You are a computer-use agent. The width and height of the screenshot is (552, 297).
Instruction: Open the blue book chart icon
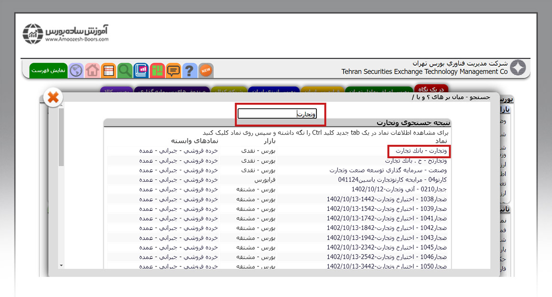(141, 71)
